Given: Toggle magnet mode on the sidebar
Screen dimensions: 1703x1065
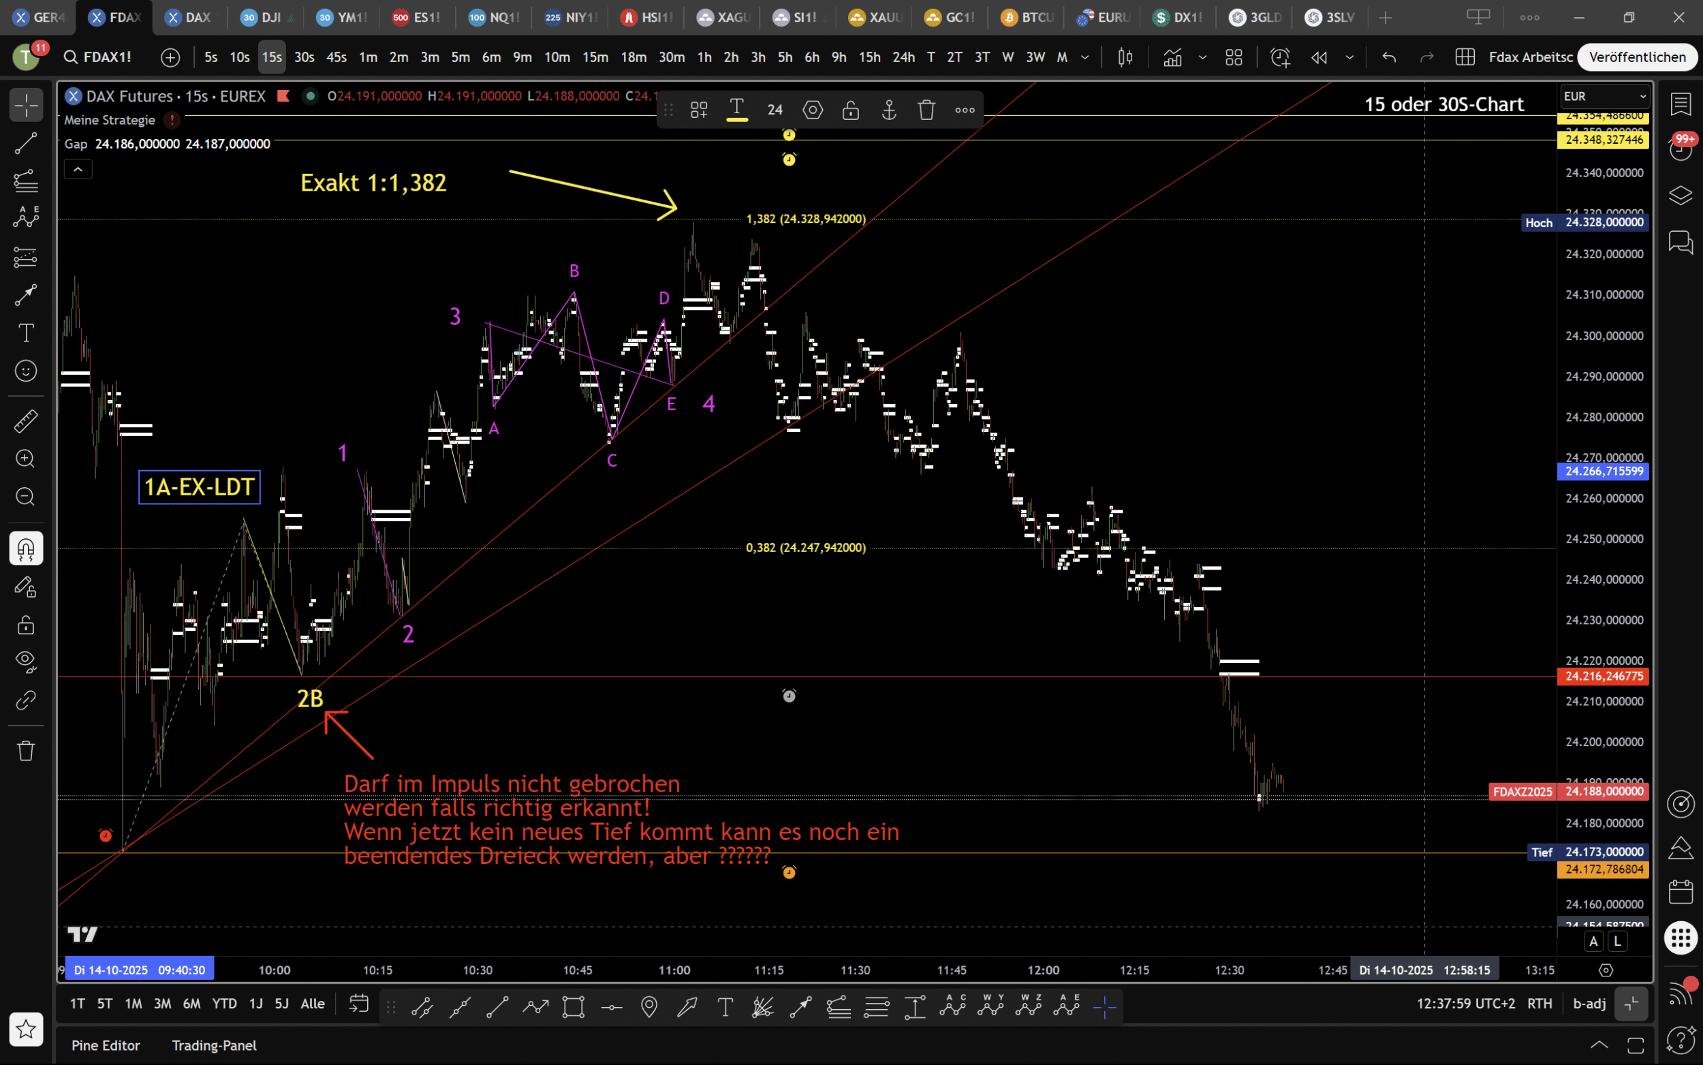Looking at the screenshot, I should pyautogui.click(x=26, y=548).
